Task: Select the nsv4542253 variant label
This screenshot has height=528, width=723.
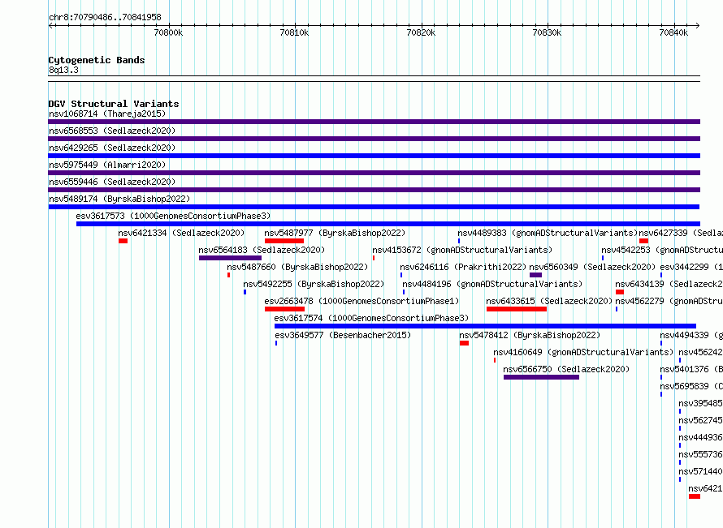Action: tap(662, 250)
